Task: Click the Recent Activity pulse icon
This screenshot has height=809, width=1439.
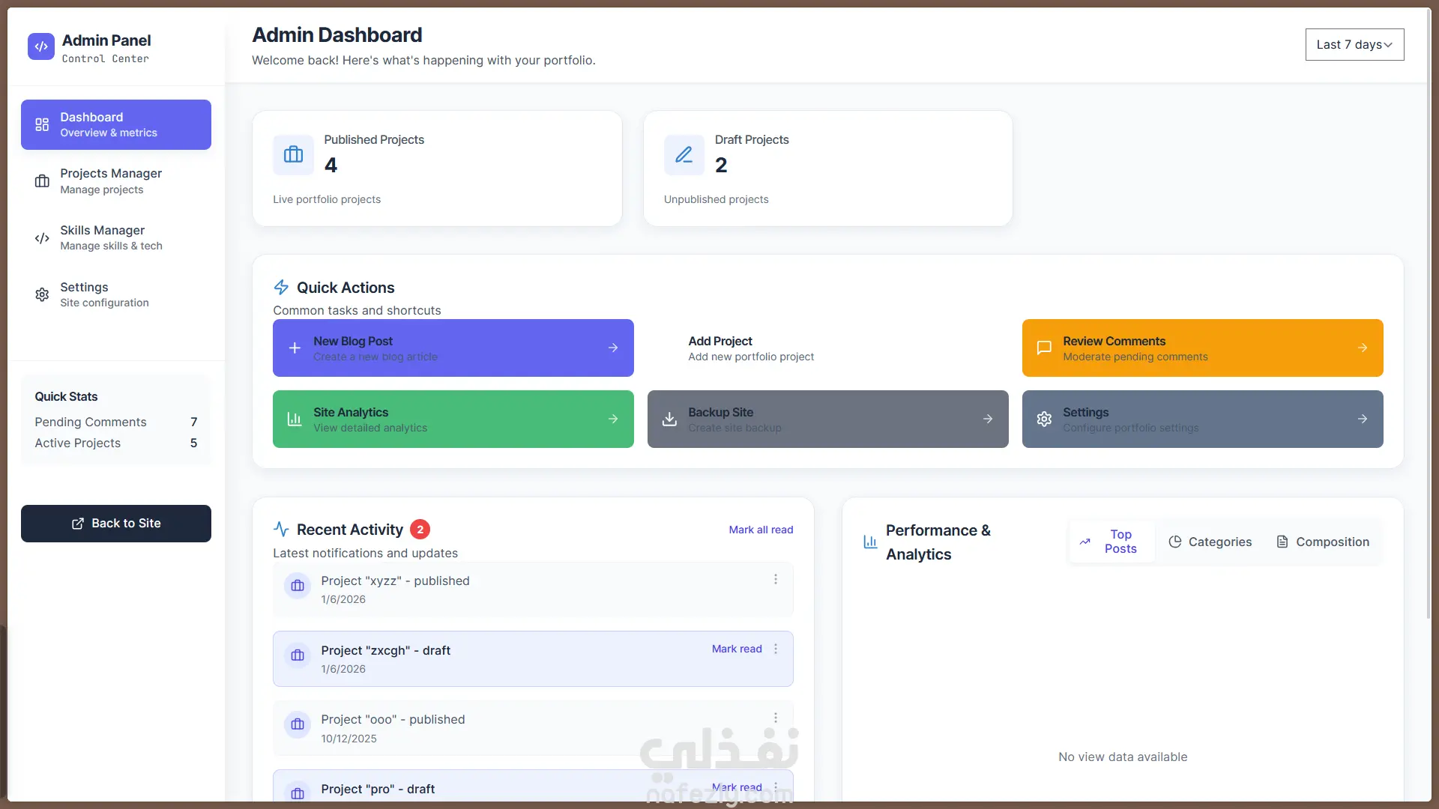Action: coord(281,530)
